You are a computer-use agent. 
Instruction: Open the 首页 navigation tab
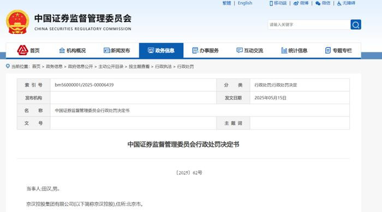28,50
